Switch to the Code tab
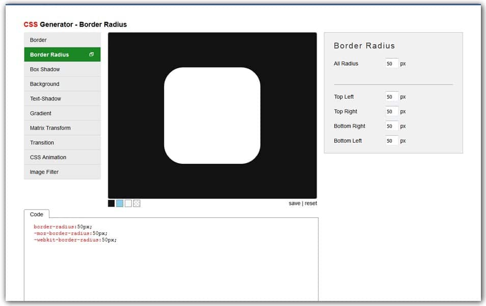486x306 pixels. coord(37,214)
